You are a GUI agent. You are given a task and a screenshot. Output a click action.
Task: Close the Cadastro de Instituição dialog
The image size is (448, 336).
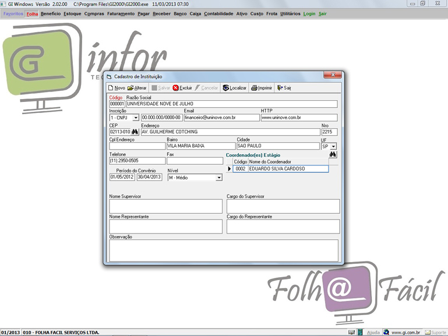pos(333,75)
